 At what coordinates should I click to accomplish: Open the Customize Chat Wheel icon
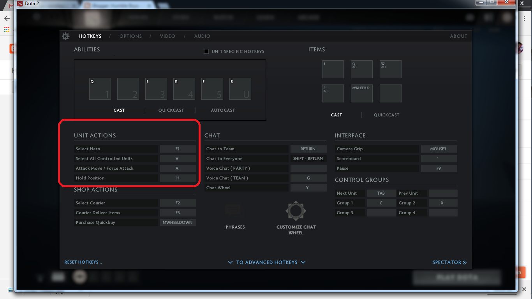click(x=296, y=211)
